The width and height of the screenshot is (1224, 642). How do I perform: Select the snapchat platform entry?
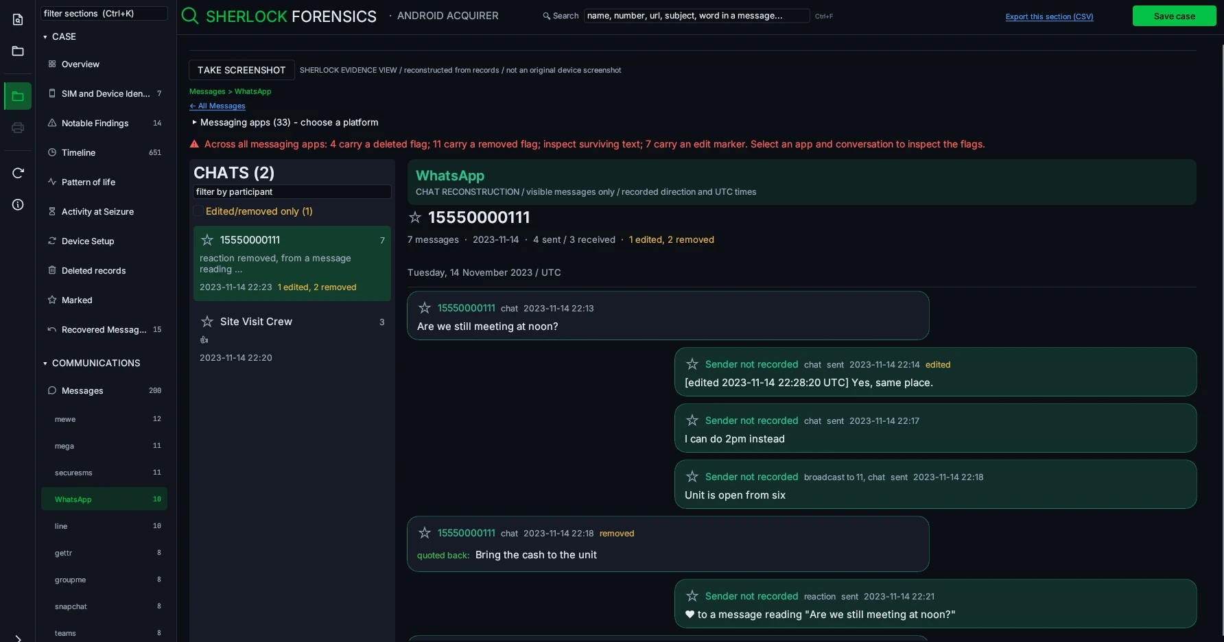[x=104, y=606]
